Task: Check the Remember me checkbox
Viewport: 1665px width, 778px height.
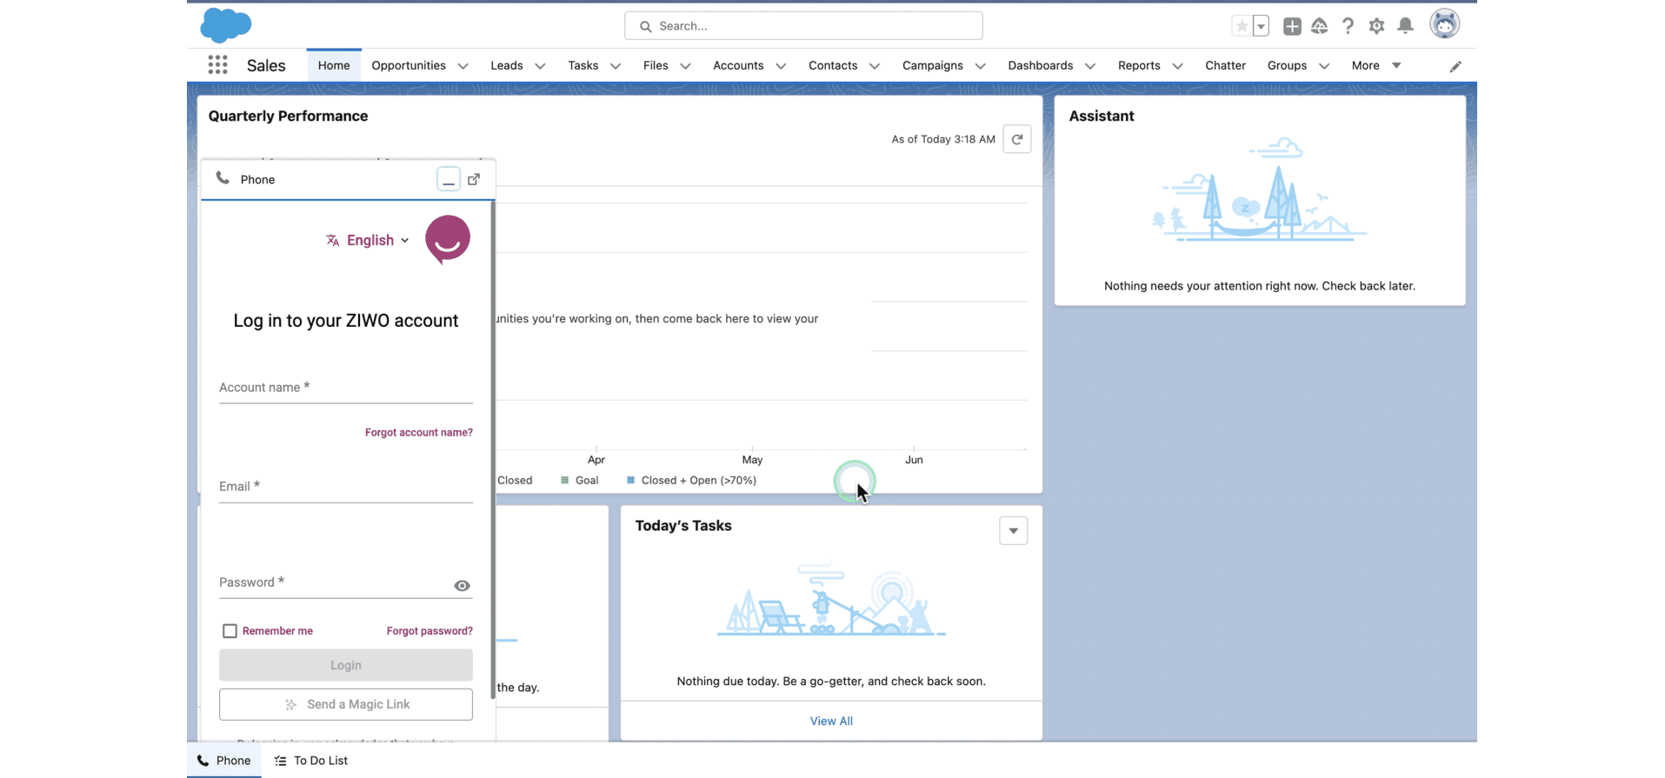Action: coord(230,631)
